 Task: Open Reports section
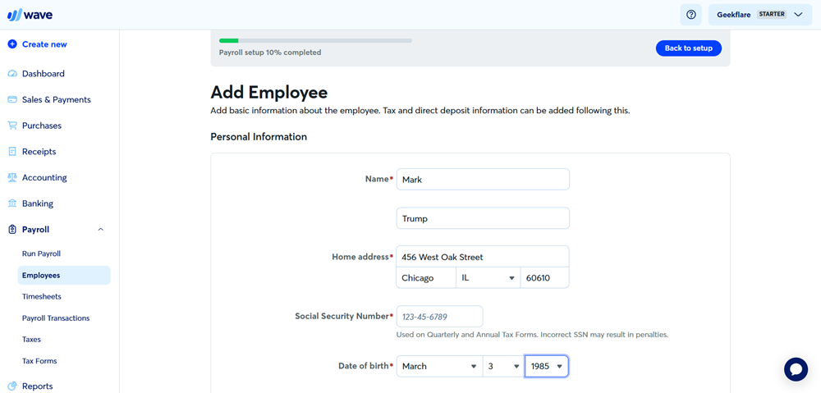(x=38, y=386)
